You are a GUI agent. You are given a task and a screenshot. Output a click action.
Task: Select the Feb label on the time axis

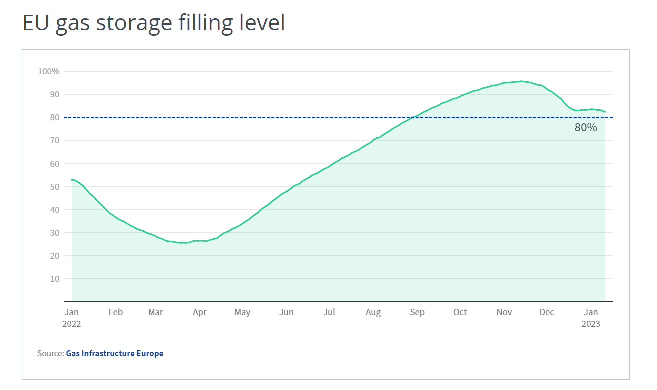115,312
